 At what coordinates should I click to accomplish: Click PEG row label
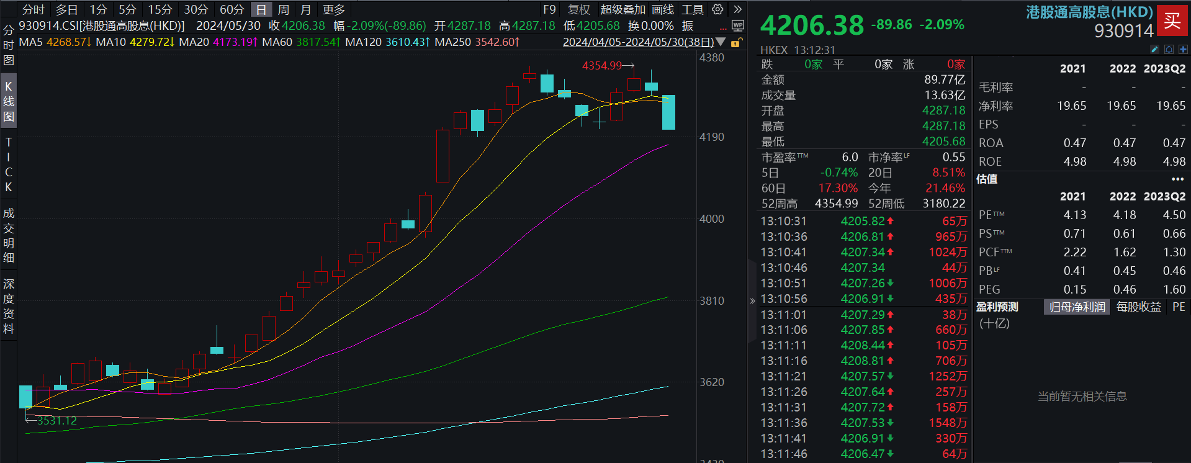click(x=989, y=289)
